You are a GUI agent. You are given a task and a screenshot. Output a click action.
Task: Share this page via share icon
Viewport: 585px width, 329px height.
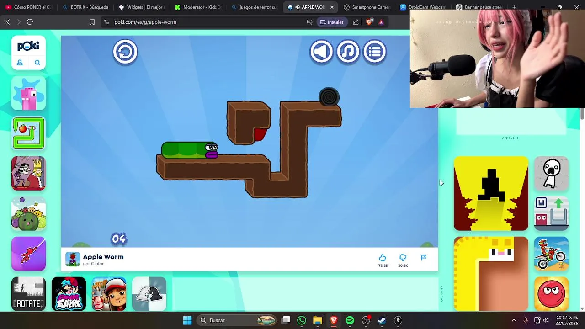click(356, 22)
